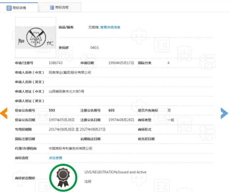Click the 点击查看 trademark process link
Screen dimensions: 230x195
(55, 158)
